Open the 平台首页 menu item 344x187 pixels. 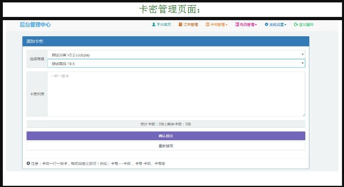click(x=162, y=25)
